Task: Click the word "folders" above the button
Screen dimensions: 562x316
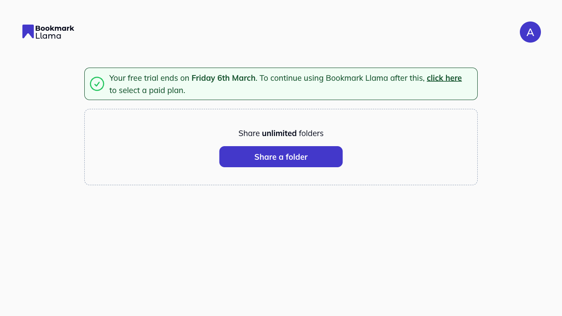Action: coord(311,133)
